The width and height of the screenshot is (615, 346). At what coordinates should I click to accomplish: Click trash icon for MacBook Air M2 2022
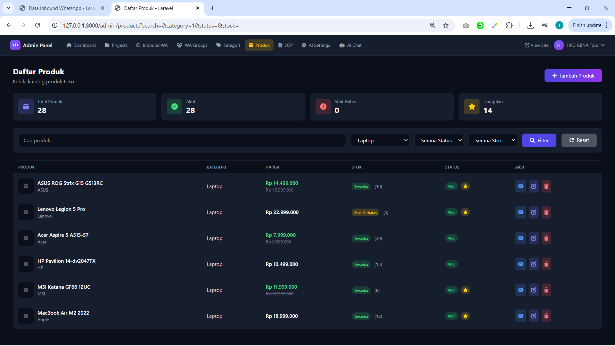[x=546, y=316]
